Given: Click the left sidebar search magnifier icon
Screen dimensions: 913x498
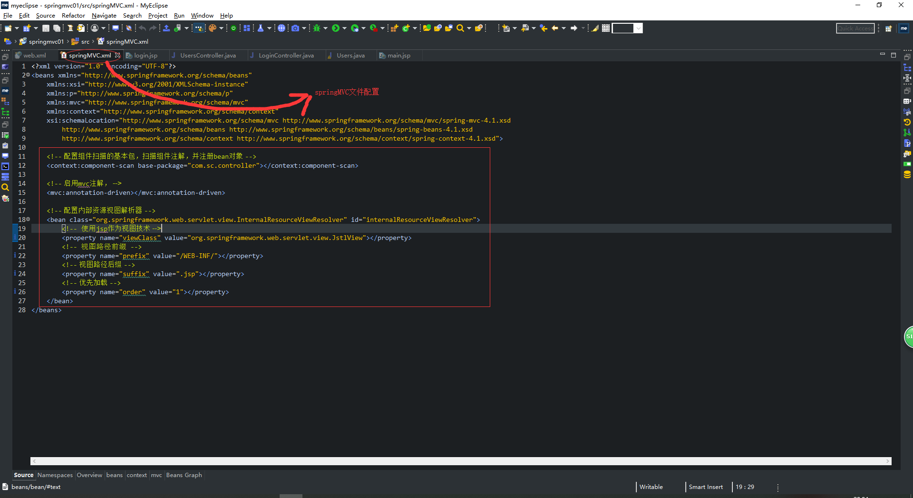Looking at the screenshot, I should pyautogui.click(x=5, y=187).
